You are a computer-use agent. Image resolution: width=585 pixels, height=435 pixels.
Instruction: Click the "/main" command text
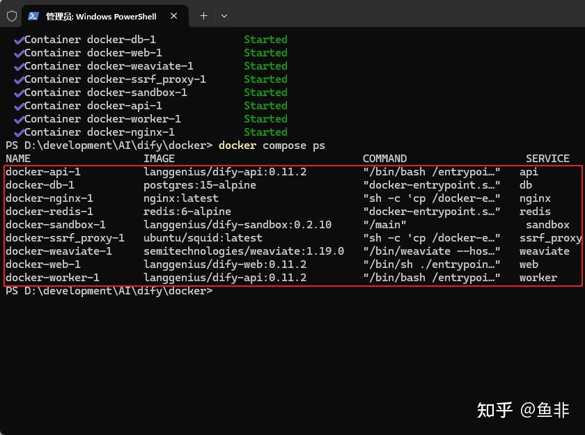tap(384, 225)
